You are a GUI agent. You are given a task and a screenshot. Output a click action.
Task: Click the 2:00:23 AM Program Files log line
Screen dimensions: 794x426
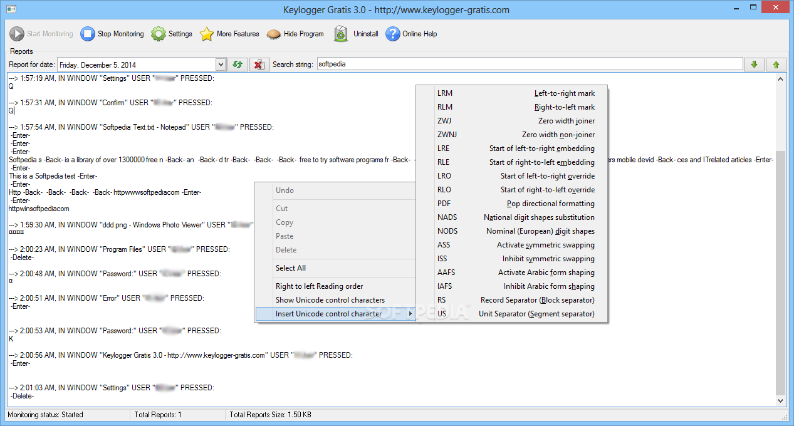click(x=119, y=249)
